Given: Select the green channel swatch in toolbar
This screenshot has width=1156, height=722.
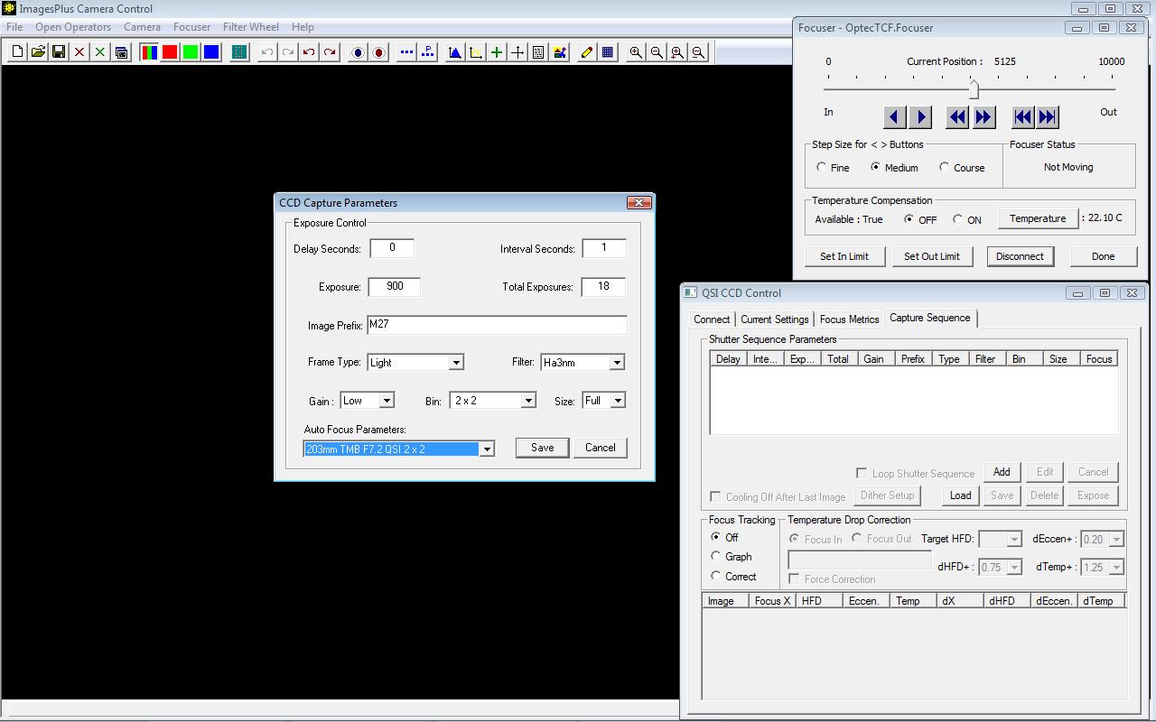Looking at the screenshot, I should (191, 52).
